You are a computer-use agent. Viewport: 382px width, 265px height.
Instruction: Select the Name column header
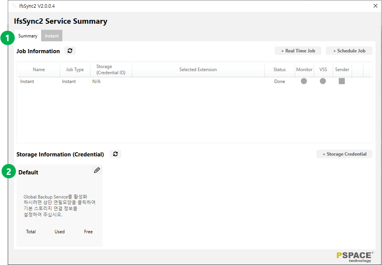(39, 70)
